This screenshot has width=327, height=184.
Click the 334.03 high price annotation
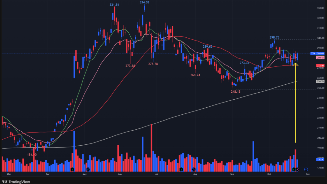coord(144,2)
